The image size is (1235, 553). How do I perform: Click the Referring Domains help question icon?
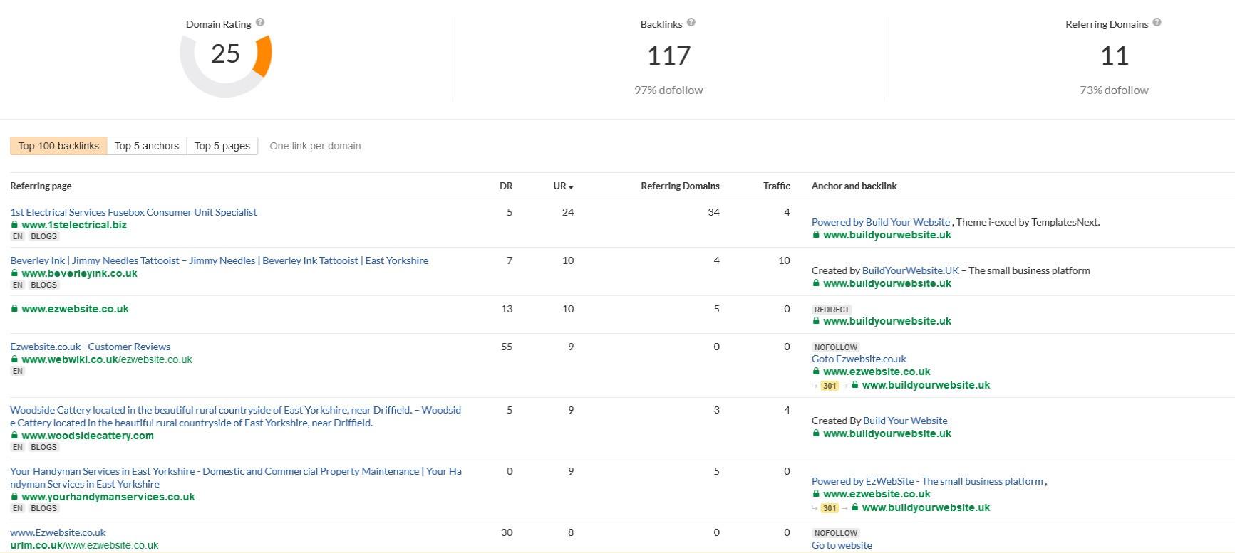click(1157, 23)
